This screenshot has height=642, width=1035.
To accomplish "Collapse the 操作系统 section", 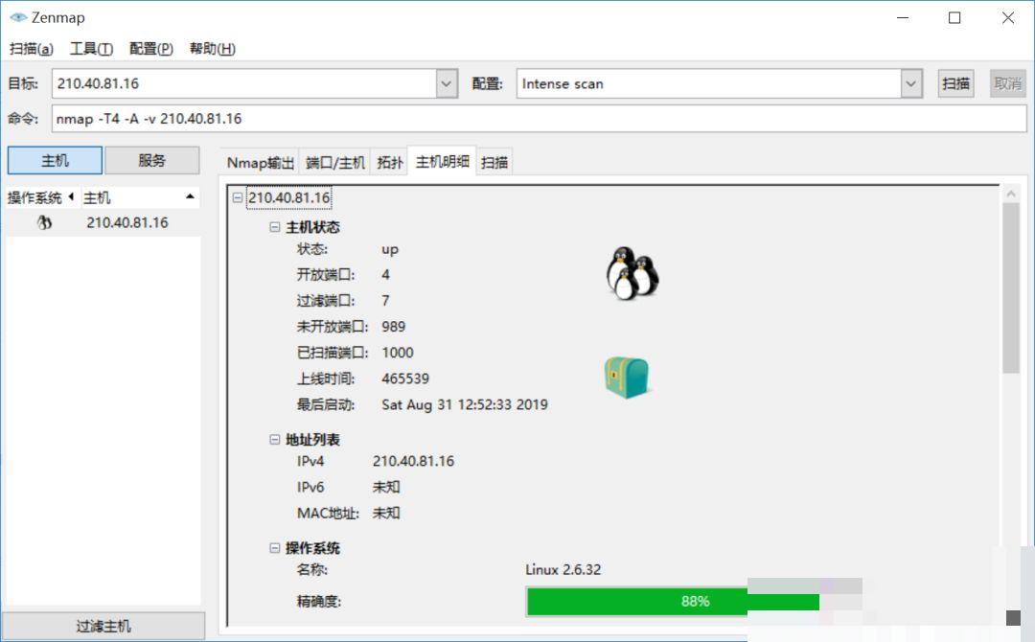I will tap(275, 548).
